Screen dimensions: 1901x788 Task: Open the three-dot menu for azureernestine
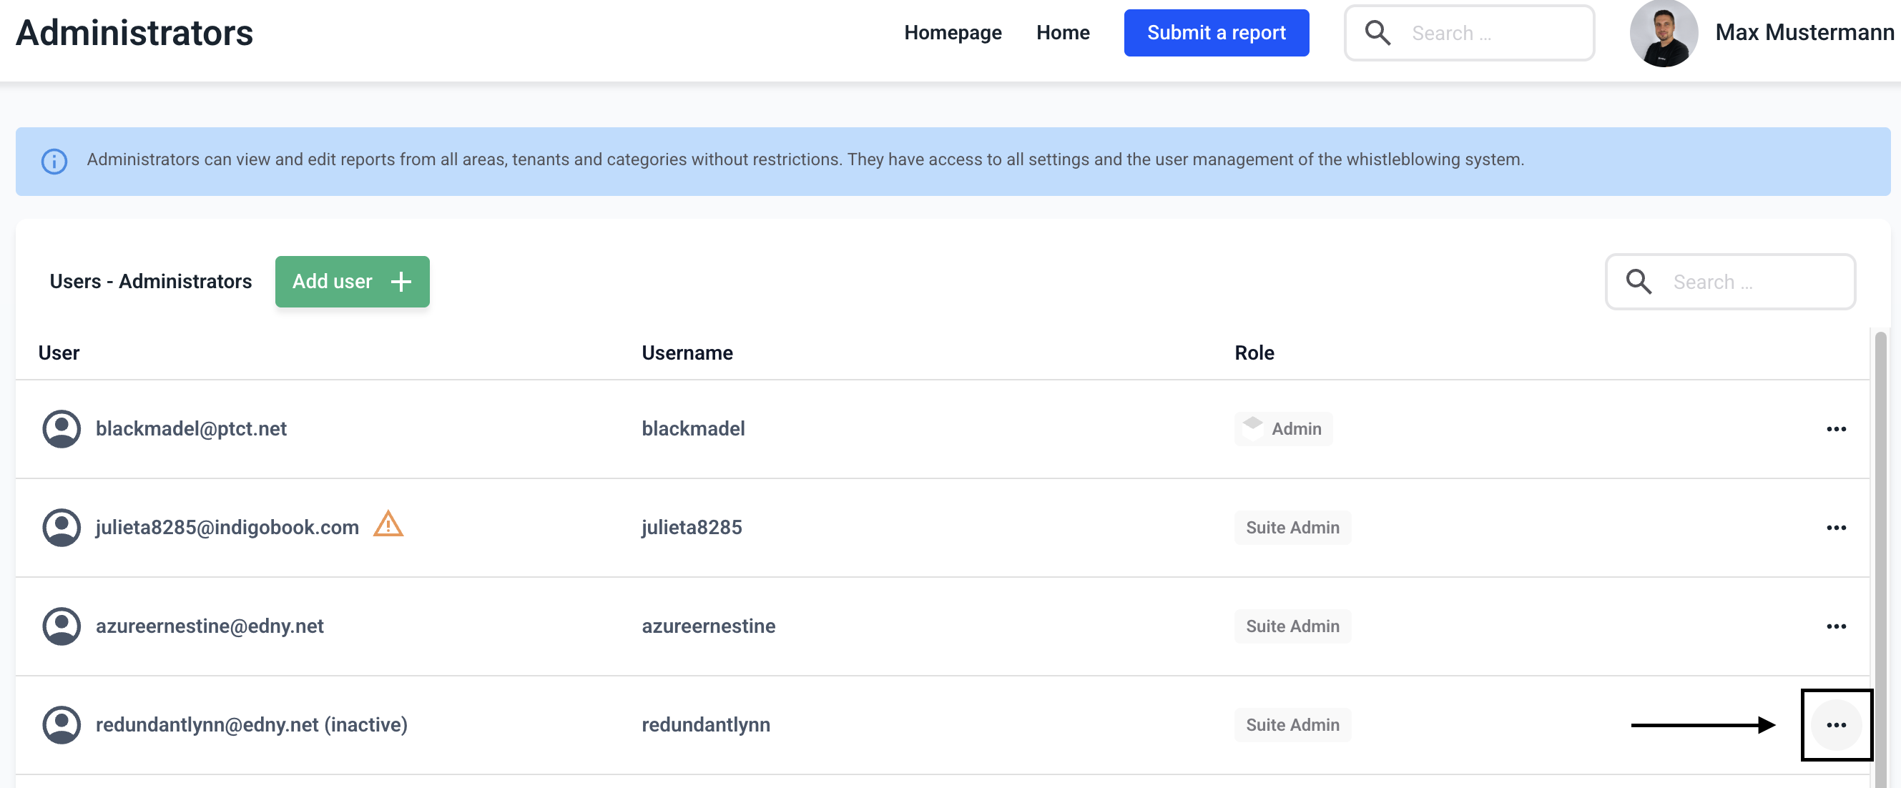[x=1835, y=626]
